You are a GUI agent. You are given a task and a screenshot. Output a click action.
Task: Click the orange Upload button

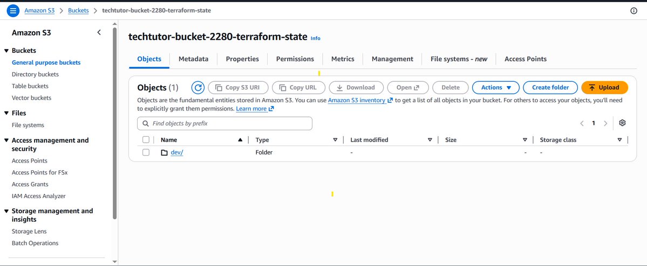point(604,87)
